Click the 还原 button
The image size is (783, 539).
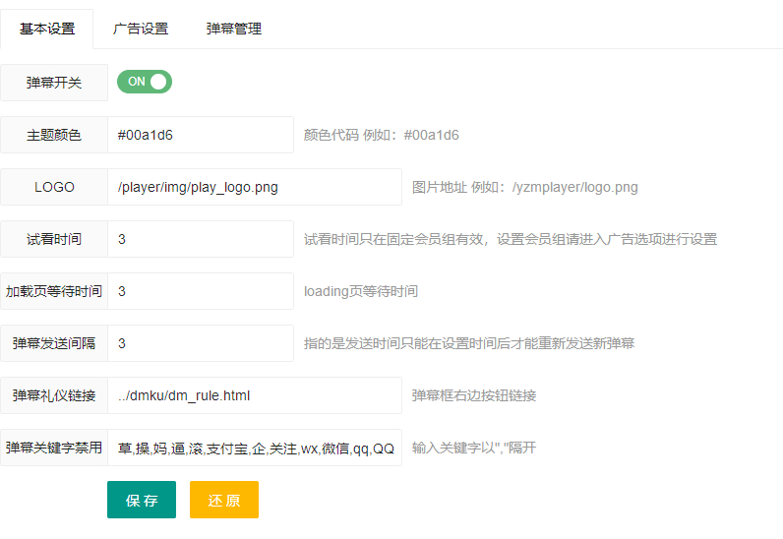click(x=224, y=500)
